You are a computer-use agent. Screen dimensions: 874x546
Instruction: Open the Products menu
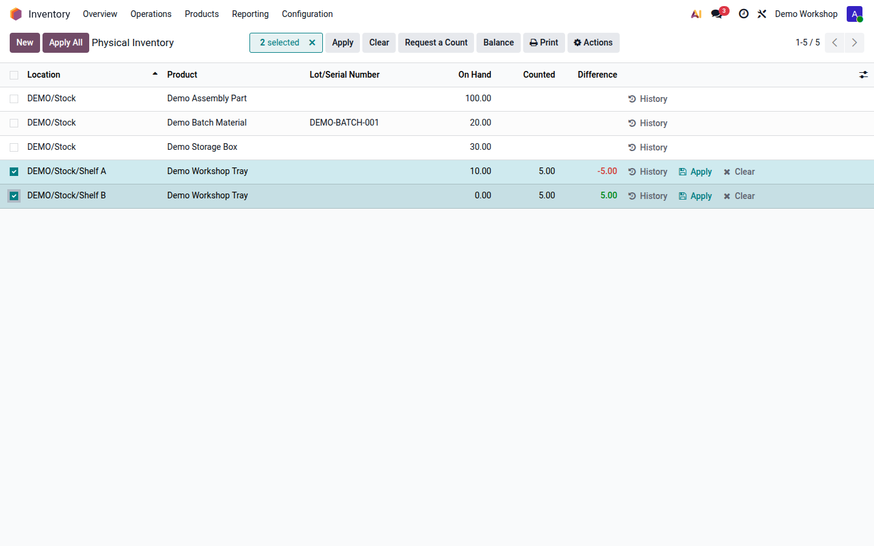(202, 14)
